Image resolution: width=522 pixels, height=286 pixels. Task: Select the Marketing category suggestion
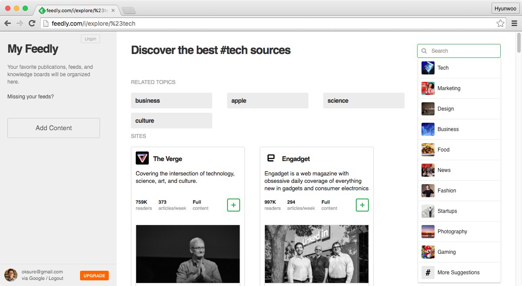[x=449, y=88]
